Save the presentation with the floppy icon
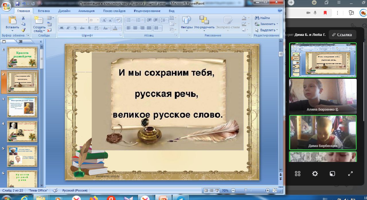This screenshot has height=200, width=367. [17, 4]
